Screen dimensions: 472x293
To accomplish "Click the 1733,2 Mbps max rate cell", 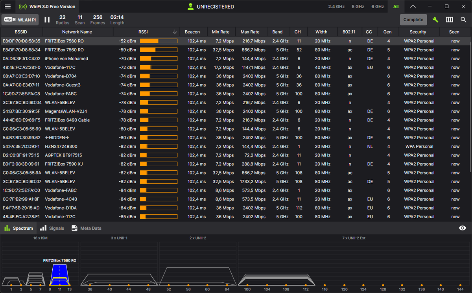I will 253,182.
